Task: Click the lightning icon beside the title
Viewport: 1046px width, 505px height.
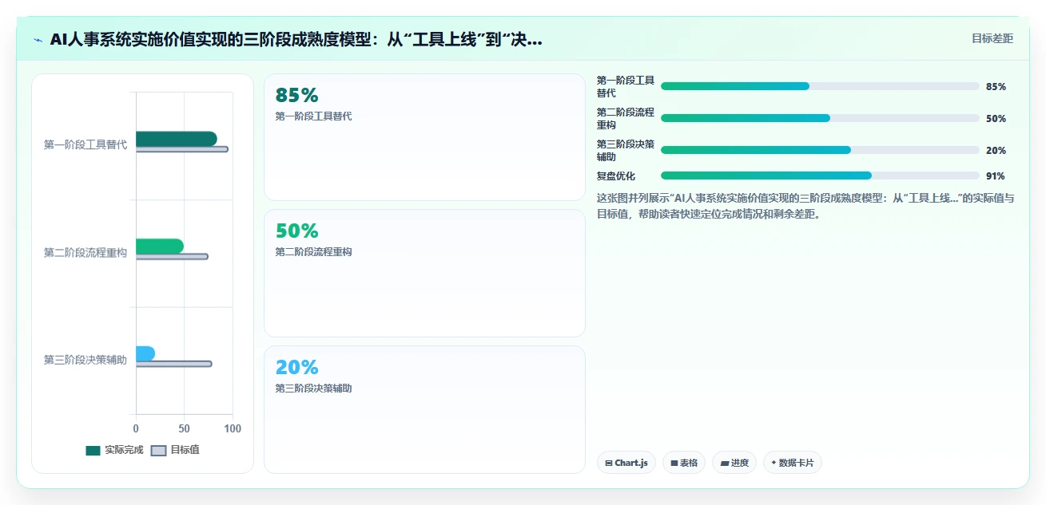Action: pyautogui.click(x=38, y=40)
